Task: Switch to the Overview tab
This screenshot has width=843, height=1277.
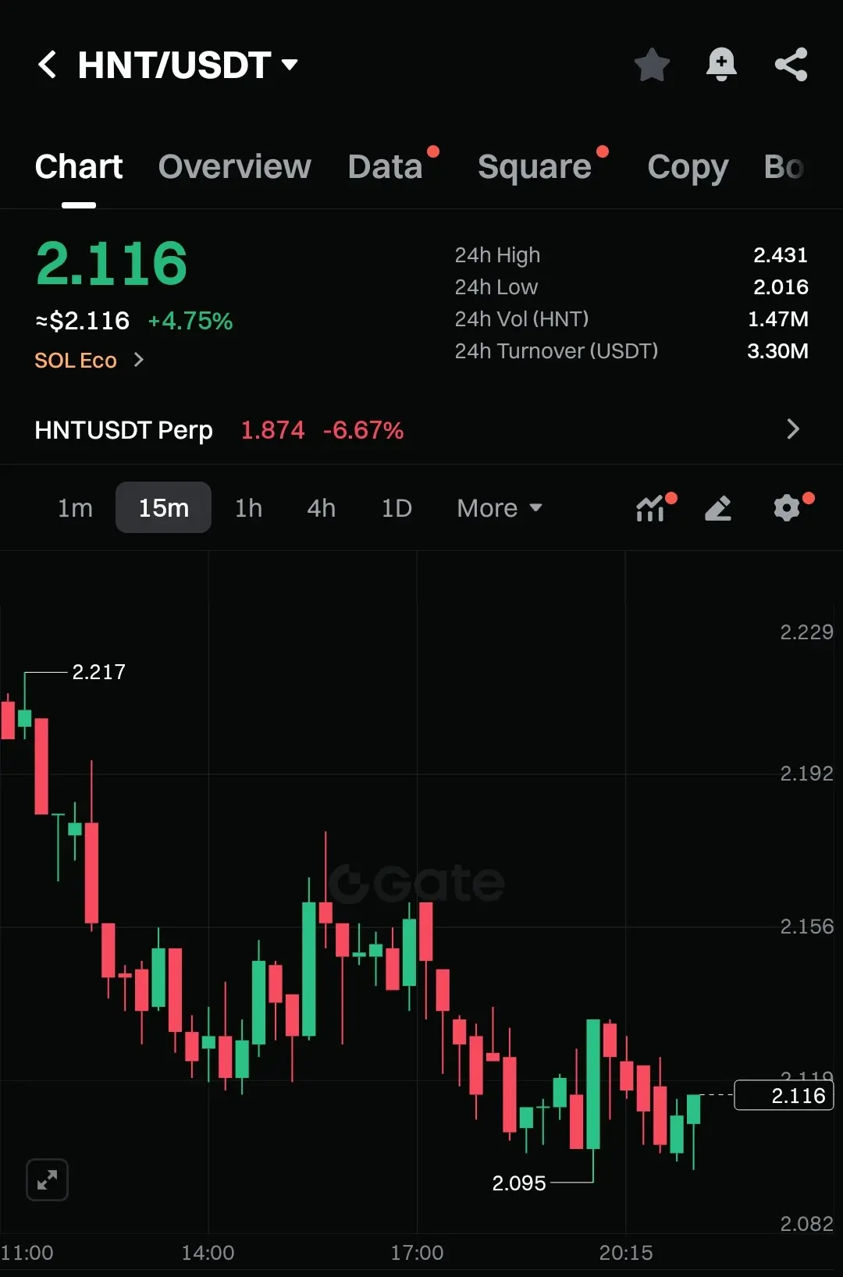Action: tap(234, 166)
